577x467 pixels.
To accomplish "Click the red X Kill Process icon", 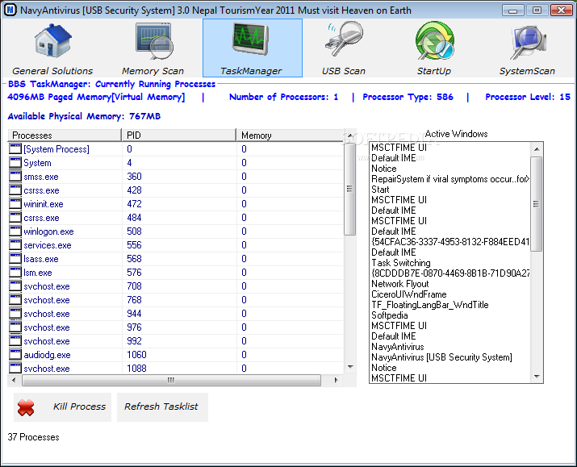I will click(x=26, y=407).
